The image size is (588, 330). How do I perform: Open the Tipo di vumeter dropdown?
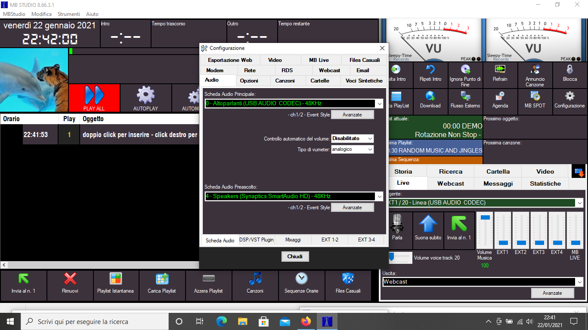point(370,150)
